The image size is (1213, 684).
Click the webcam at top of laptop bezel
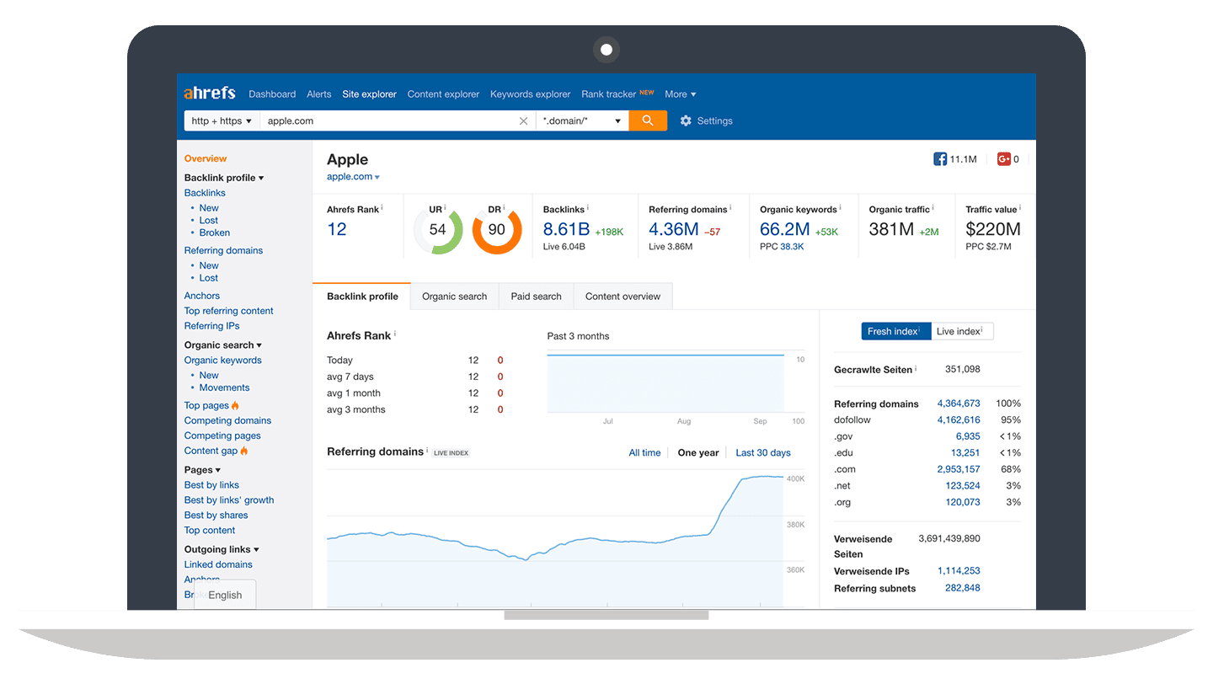click(x=606, y=50)
